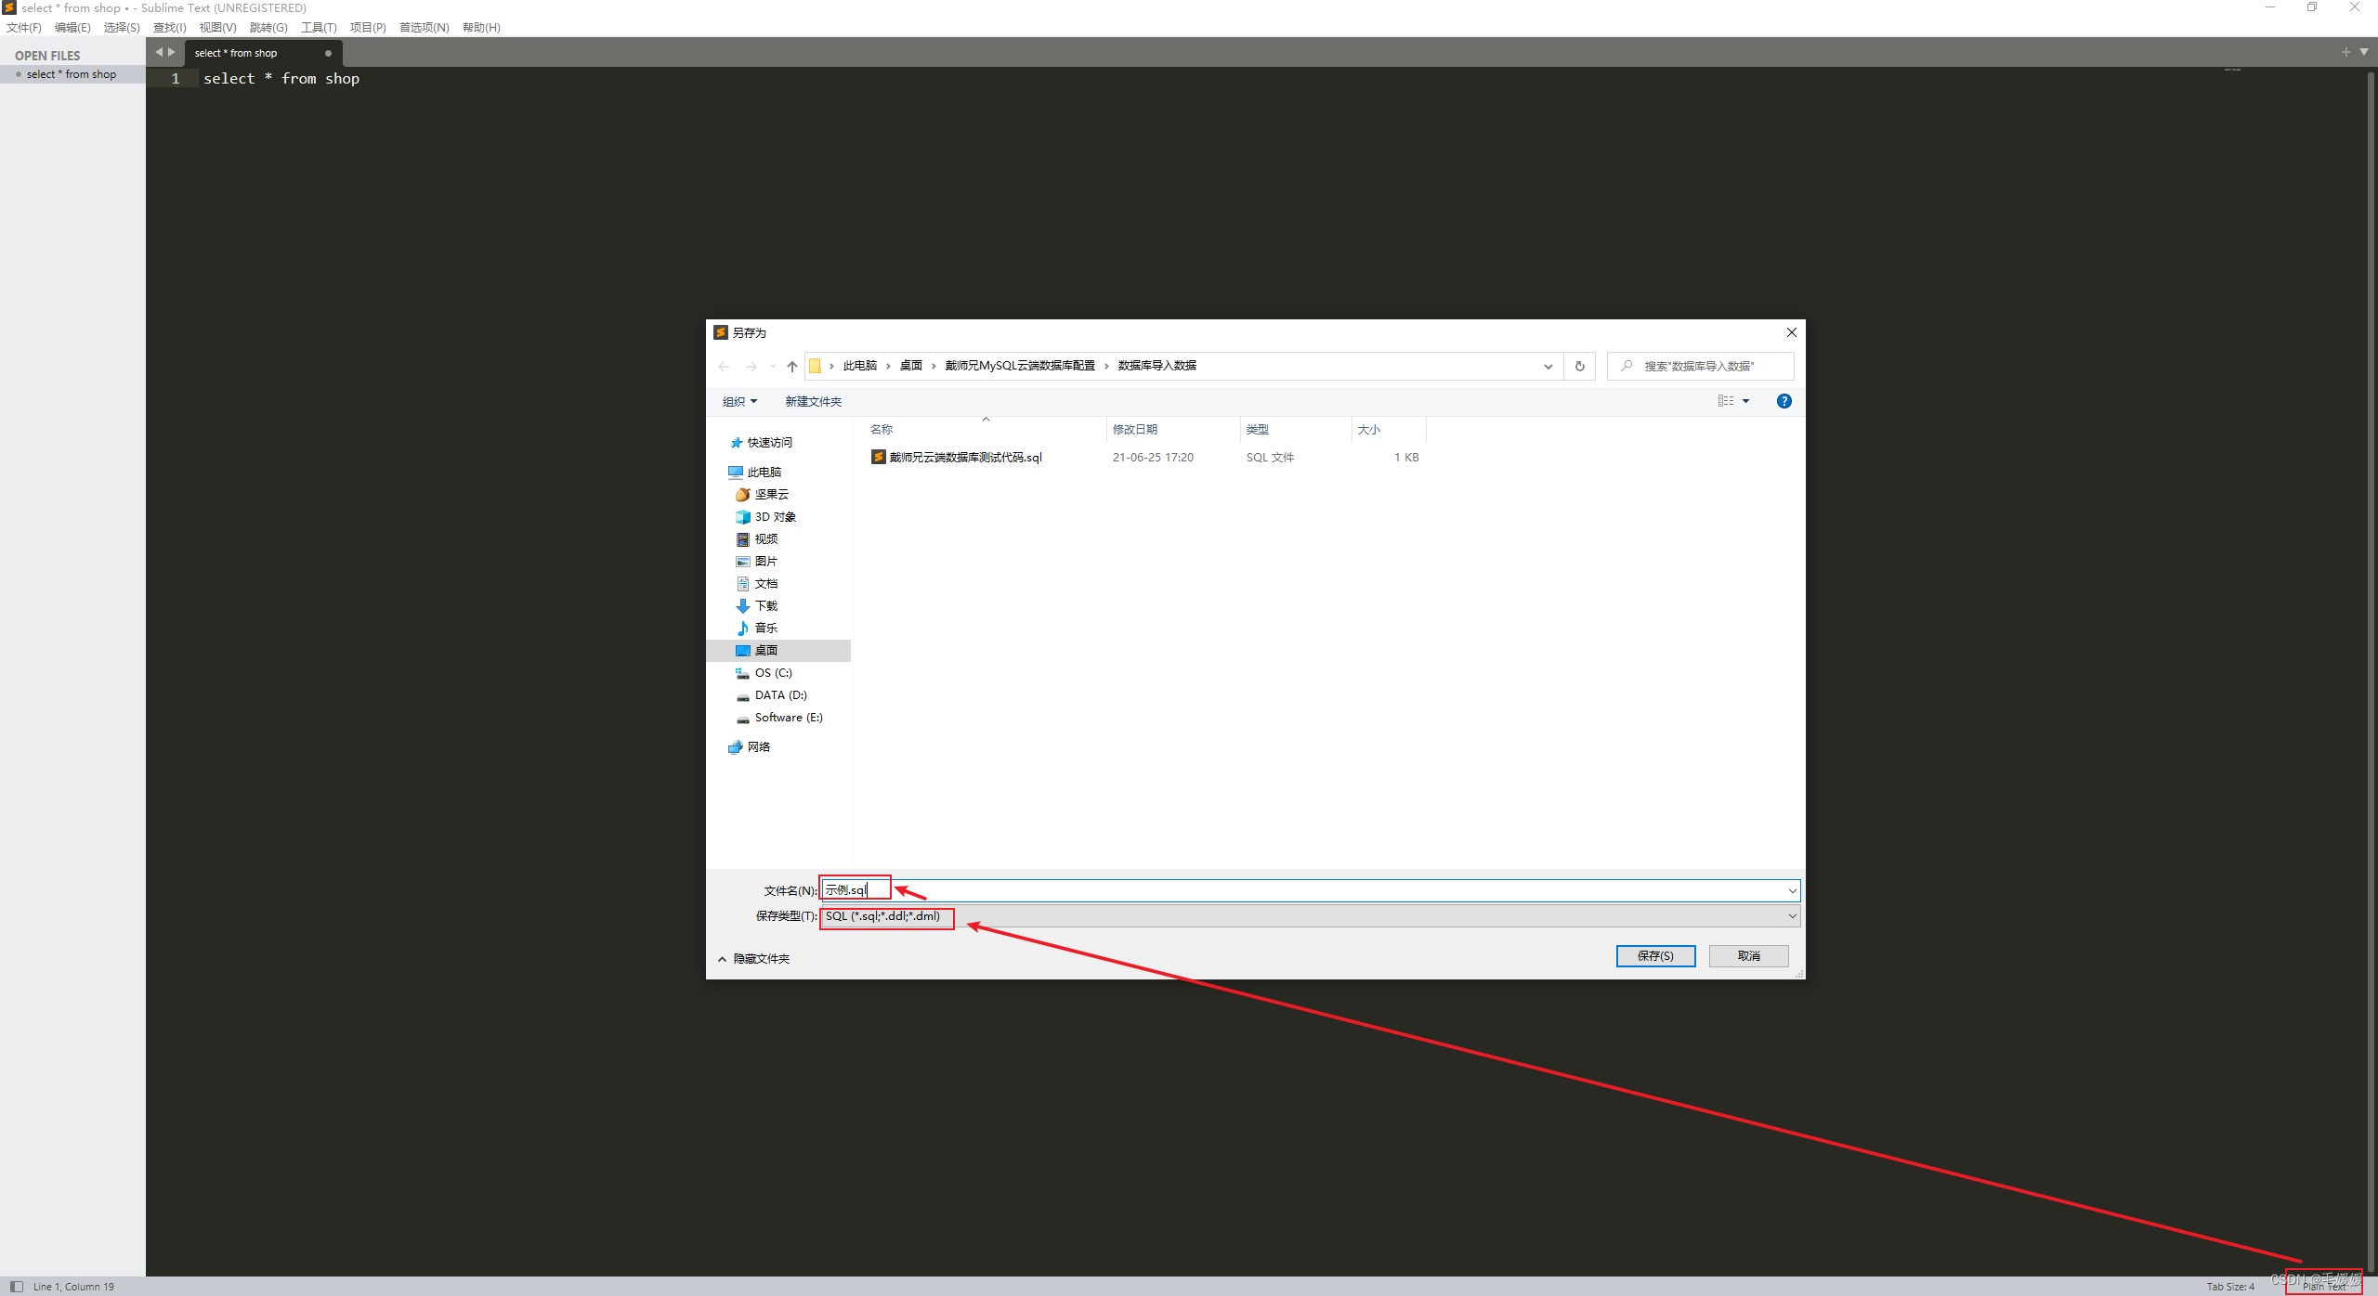
Task: Sort by 类型 column header
Action: (x=1258, y=430)
